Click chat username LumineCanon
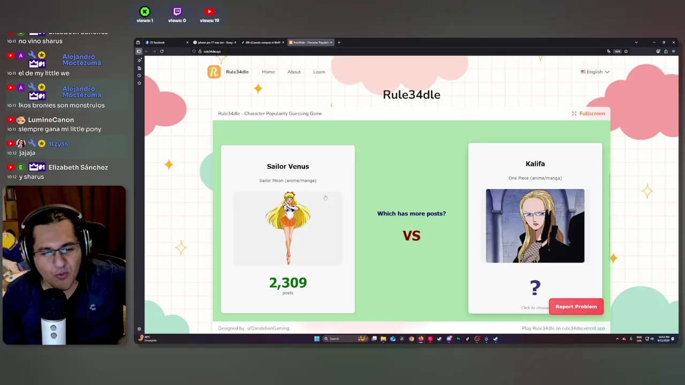685x385 pixels. click(51, 120)
